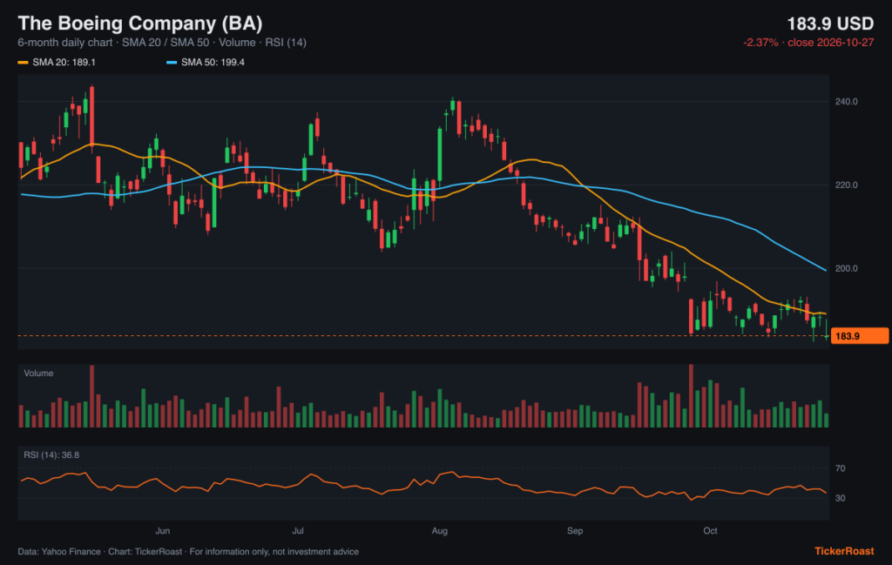Click the title The Boeing Company (BA)

(140, 24)
